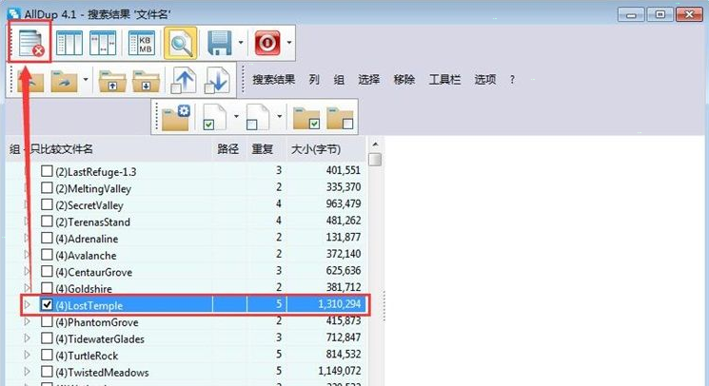Viewport: 709px width, 386px height.
Task: Expand the (4)LostTemple group
Action: (28, 305)
